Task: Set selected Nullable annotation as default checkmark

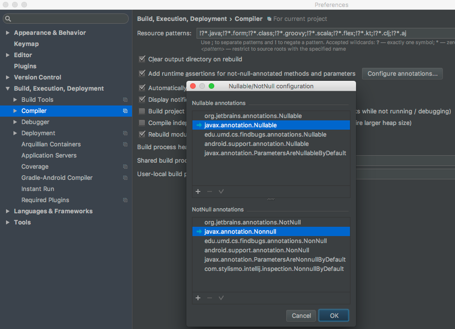Action: point(221,191)
